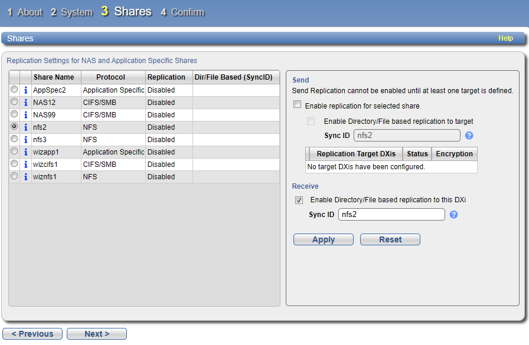Click the Next button
The image size is (529, 345).
click(x=96, y=334)
